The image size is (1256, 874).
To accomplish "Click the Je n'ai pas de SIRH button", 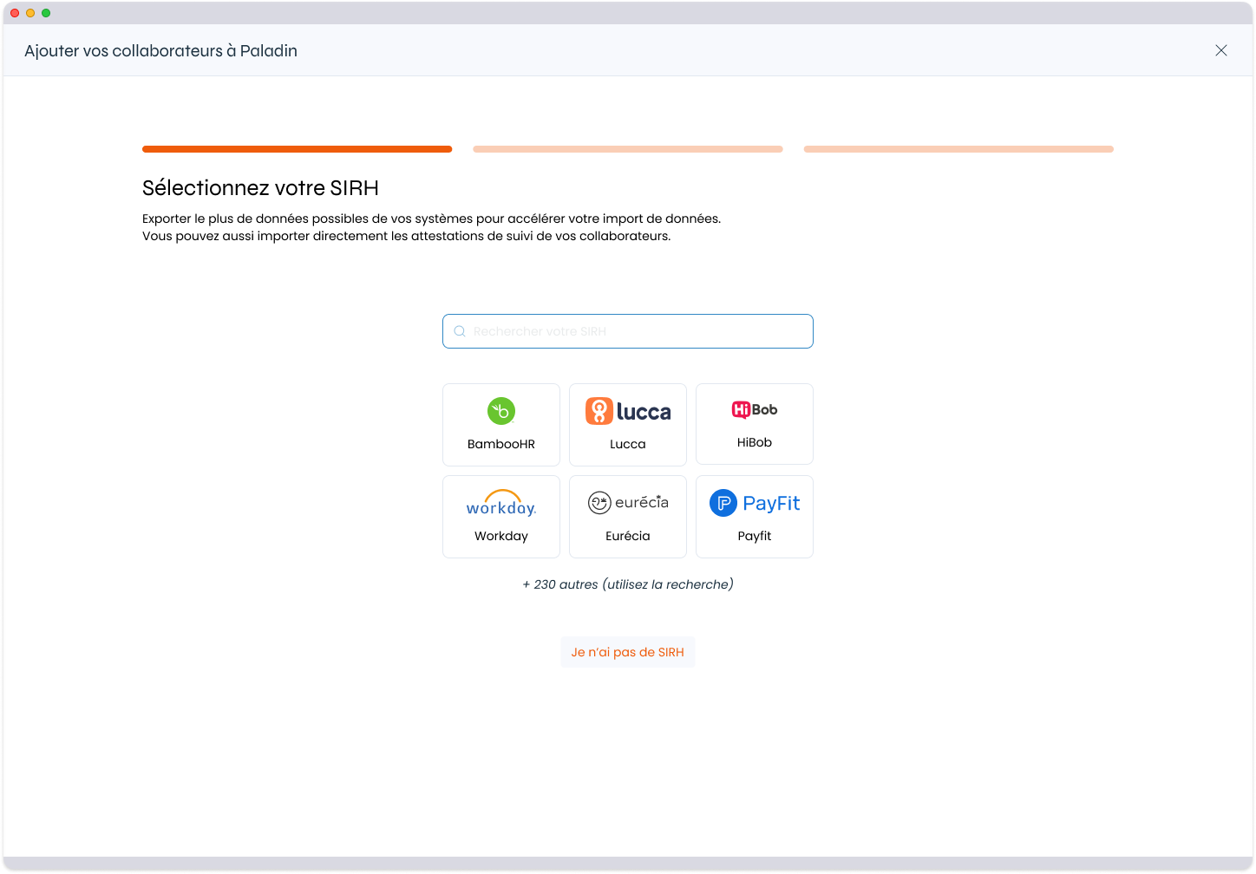I will pyautogui.click(x=628, y=652).
